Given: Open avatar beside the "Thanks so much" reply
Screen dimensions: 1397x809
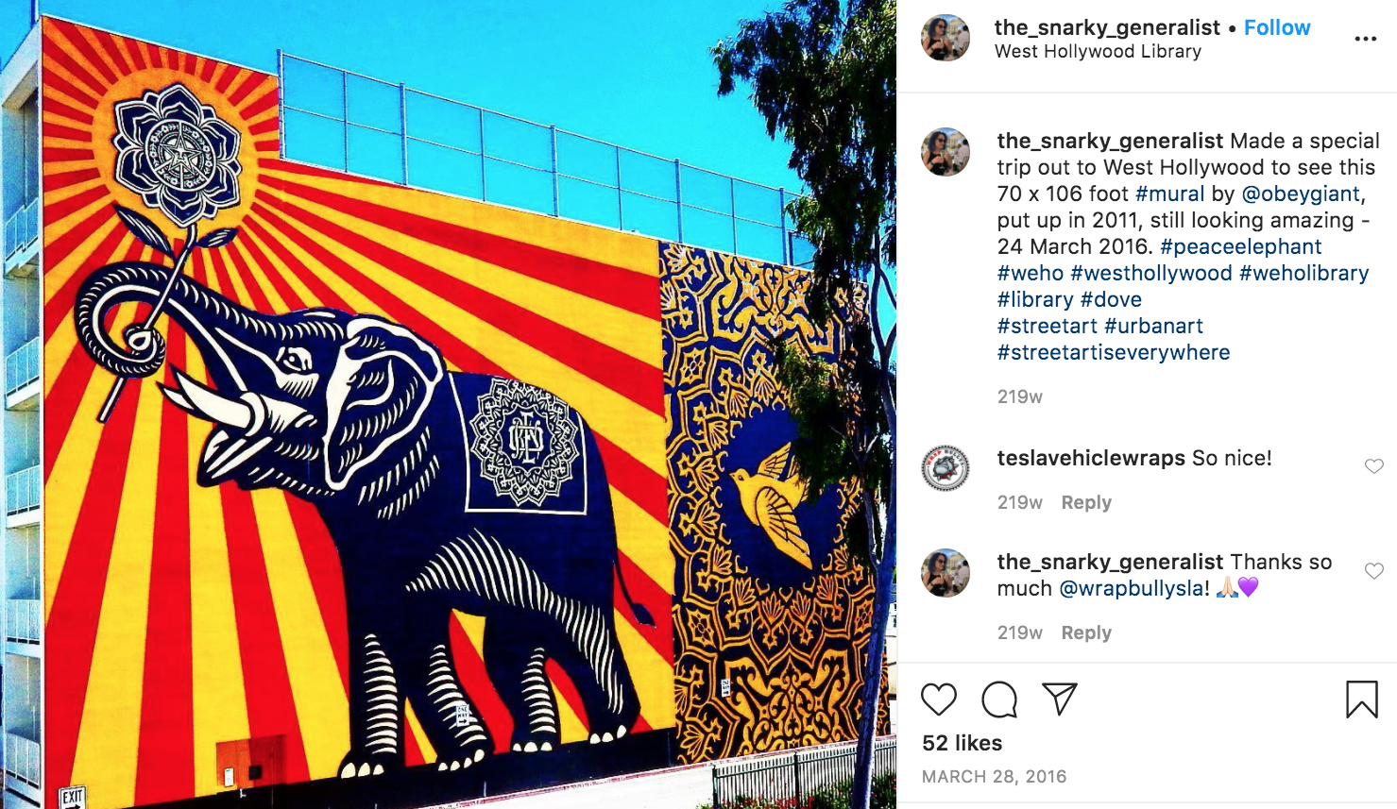Looking at the screenshot, I should [x=946, y=573].
